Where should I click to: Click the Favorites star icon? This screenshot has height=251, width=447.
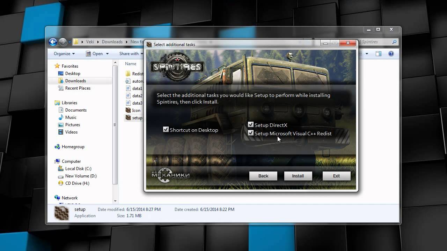pos(57,66)
